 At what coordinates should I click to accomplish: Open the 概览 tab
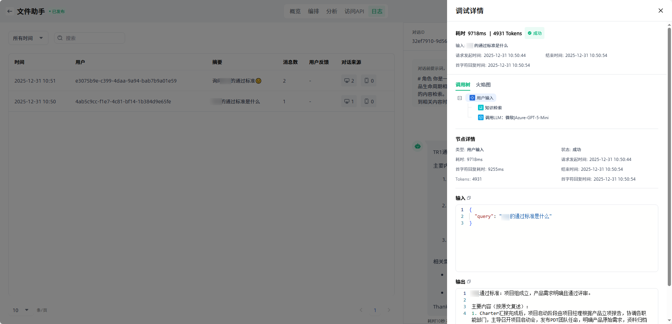pos(295,11)
